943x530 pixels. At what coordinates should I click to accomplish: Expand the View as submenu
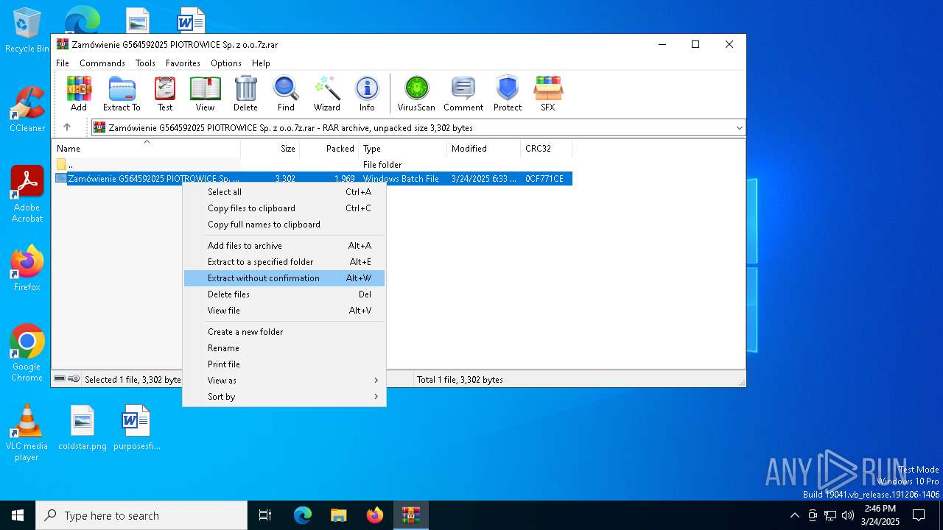pos(284,381)
